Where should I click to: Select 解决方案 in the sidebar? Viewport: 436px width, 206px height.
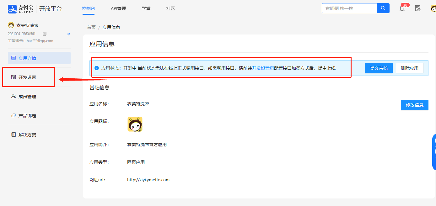[27, 135]
